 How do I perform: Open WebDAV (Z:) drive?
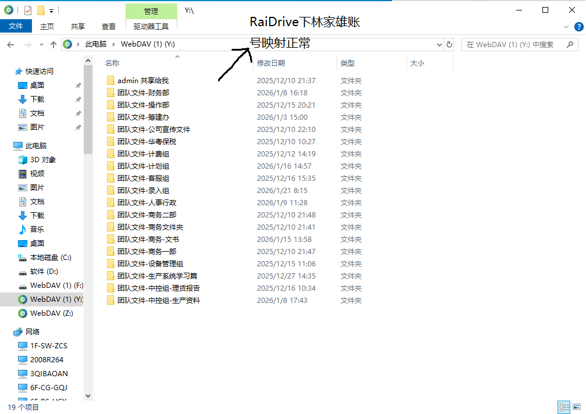52,313
